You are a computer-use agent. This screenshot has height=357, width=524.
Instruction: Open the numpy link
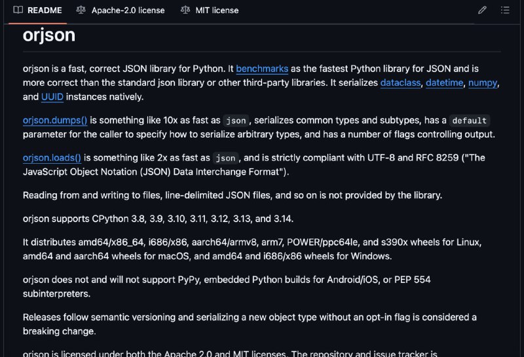pyautogui.click(x=483, y=83)
